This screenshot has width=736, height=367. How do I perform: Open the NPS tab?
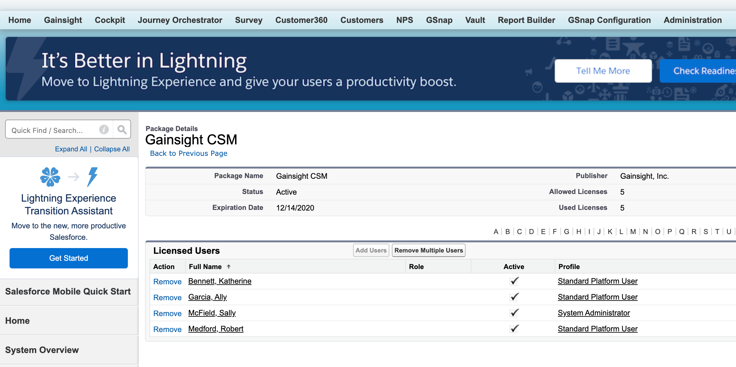[405, 20]
